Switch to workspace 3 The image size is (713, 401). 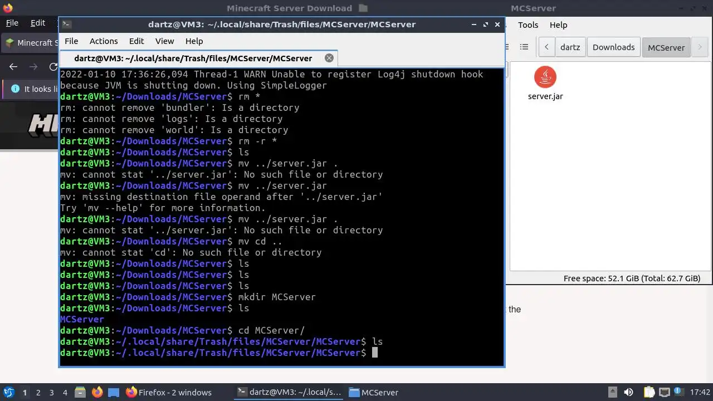[x=51, y=393]
